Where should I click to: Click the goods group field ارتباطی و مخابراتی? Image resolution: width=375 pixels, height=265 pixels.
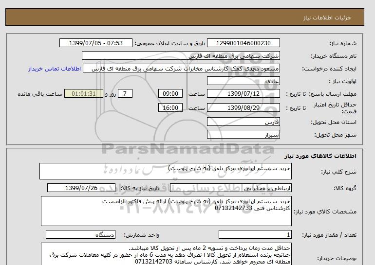230,188
